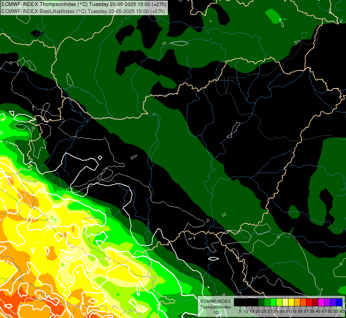
Task: Click the legend tick value 45
Action: click(324, 311)
